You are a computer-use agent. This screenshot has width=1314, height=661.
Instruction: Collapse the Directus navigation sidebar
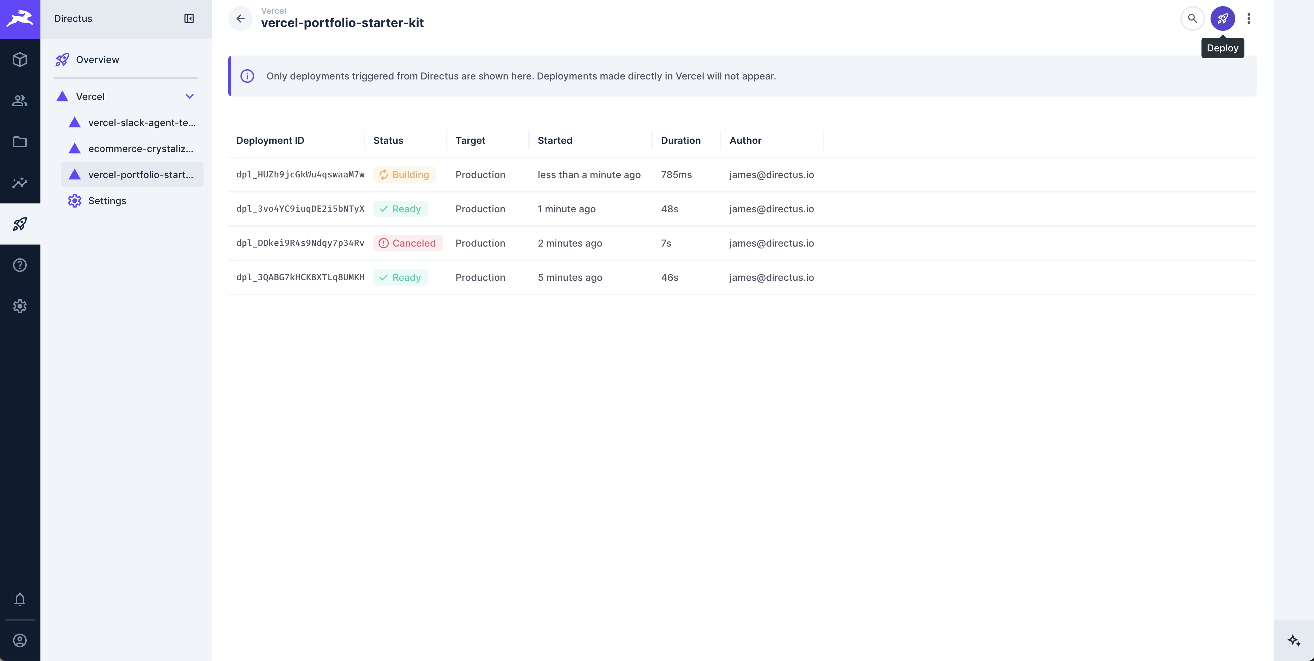click(189, 18)
